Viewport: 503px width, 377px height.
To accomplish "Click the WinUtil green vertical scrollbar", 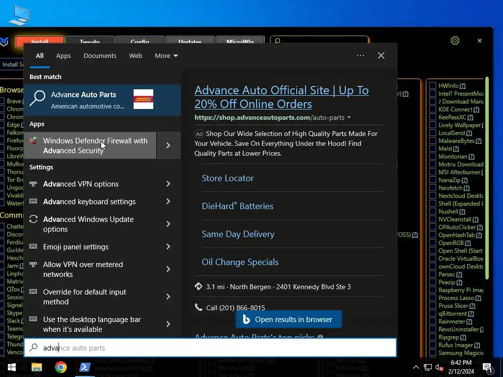I will pos(487,178).
